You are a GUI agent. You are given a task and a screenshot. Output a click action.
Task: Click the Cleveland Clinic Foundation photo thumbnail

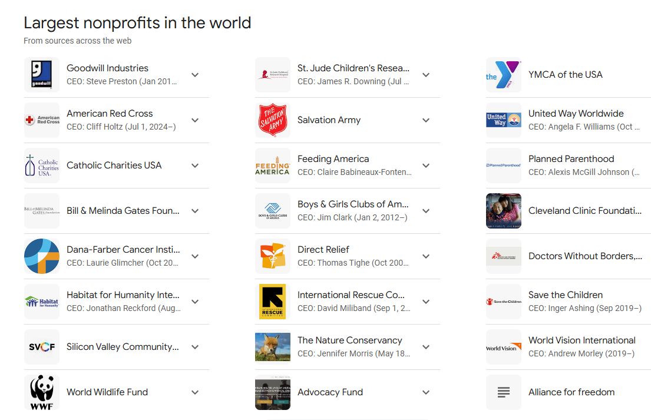click(x=504, y=211)
